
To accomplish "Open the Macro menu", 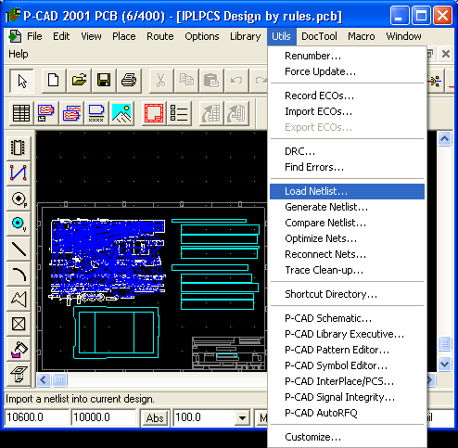I will click(x=362, y=36).
